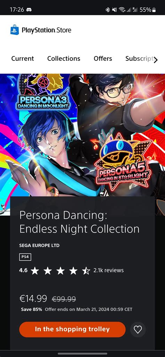Tap the Discord notification icon in status bar
Viewport: 165px width, 357px height.
tap(29, 10)
